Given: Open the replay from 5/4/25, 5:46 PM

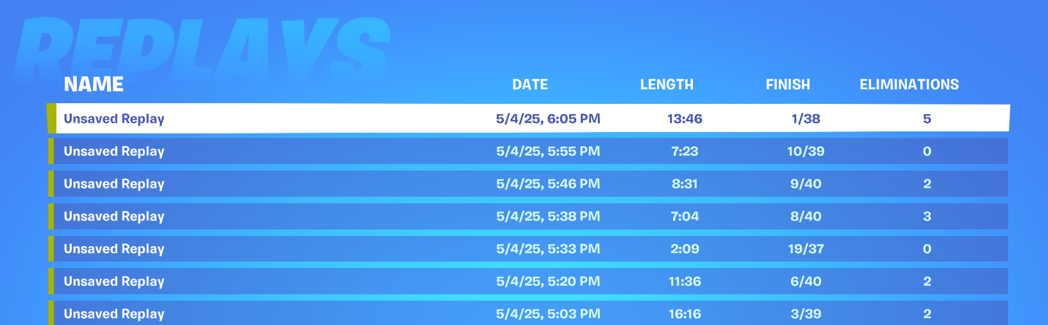Looking at the screenshot, I should coord(528,184).
